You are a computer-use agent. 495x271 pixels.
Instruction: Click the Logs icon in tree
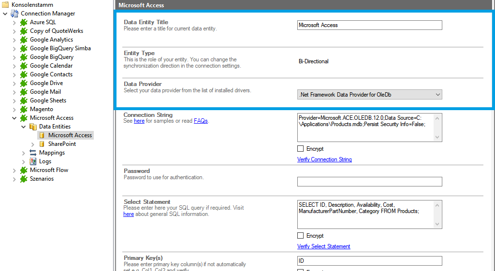[x=33, y=161]
